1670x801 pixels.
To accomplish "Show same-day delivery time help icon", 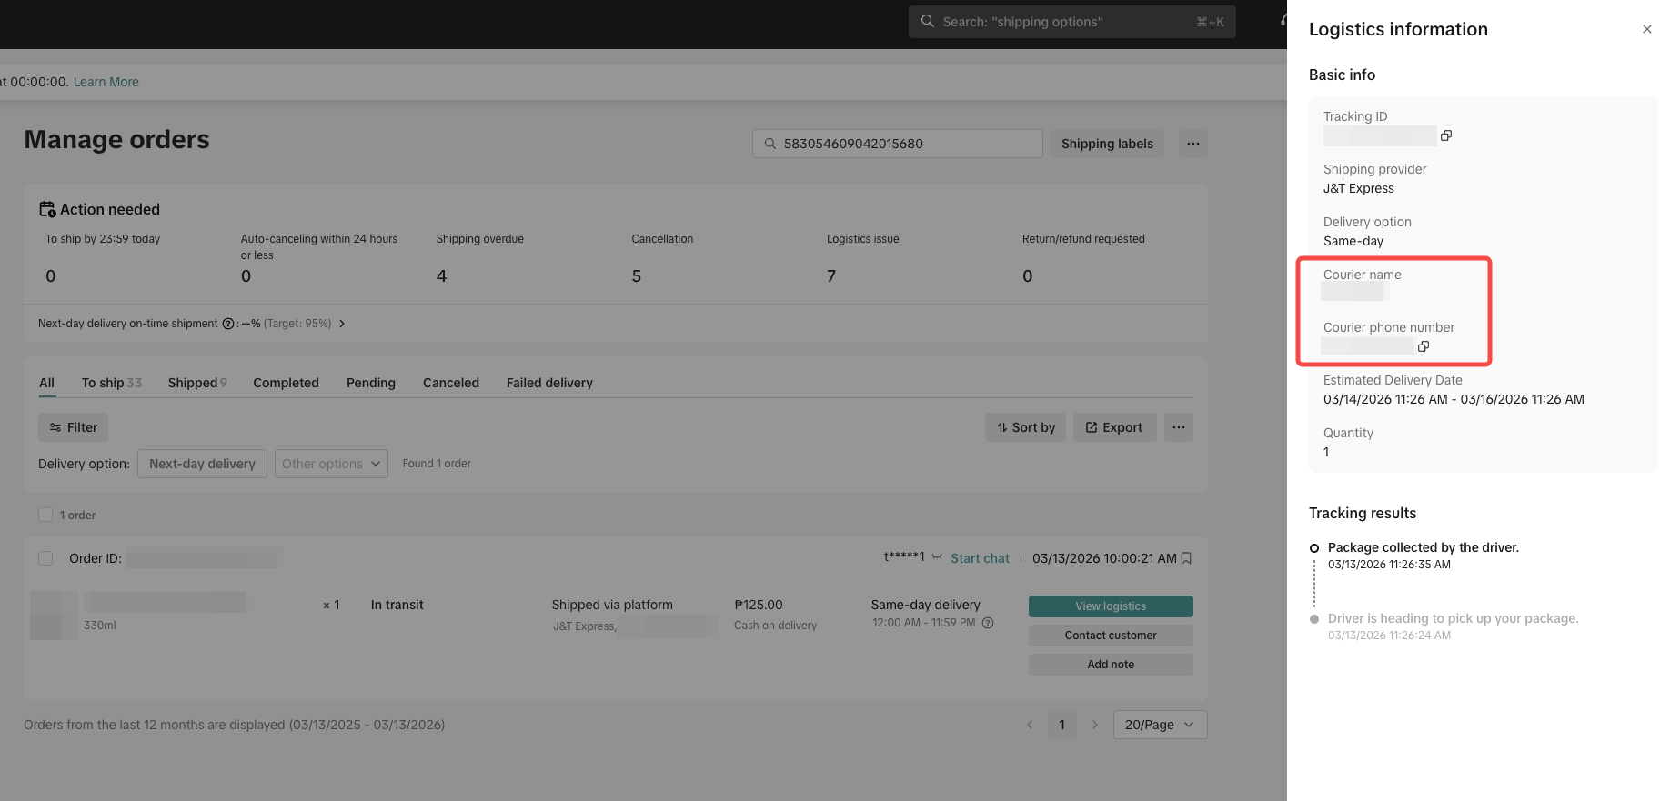I will (988, 623).
